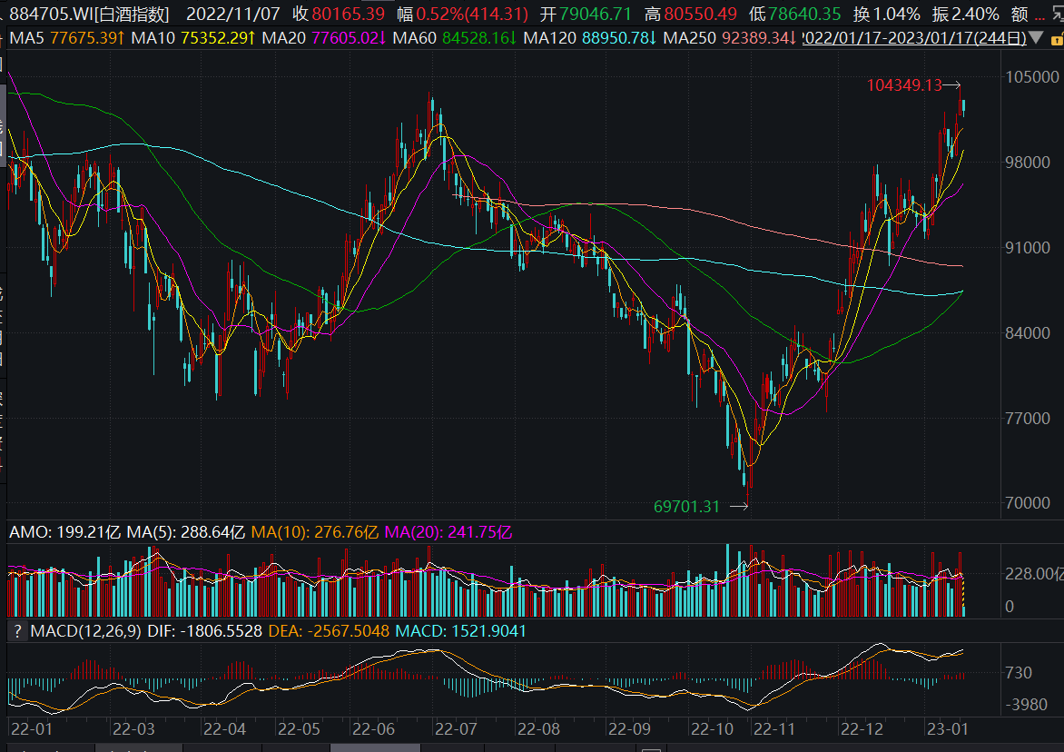Image resolution: width=1064 pixels, height=752 pixels.
Task: Click the turnover rate 换1.04%
Action: click(x=887, y=14)
